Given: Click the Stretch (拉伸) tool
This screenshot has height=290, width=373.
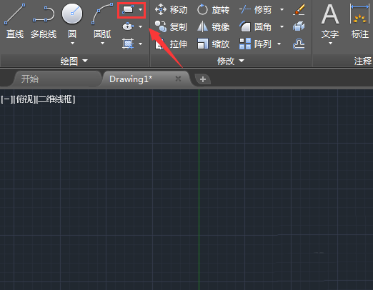Looking at the screenshot, I should [171, 44].
